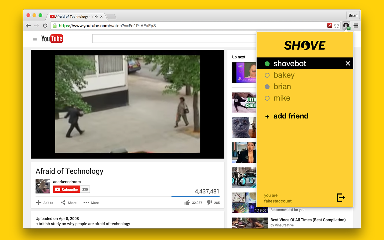Close the shovebot row with X

click(x=348, y=63)
